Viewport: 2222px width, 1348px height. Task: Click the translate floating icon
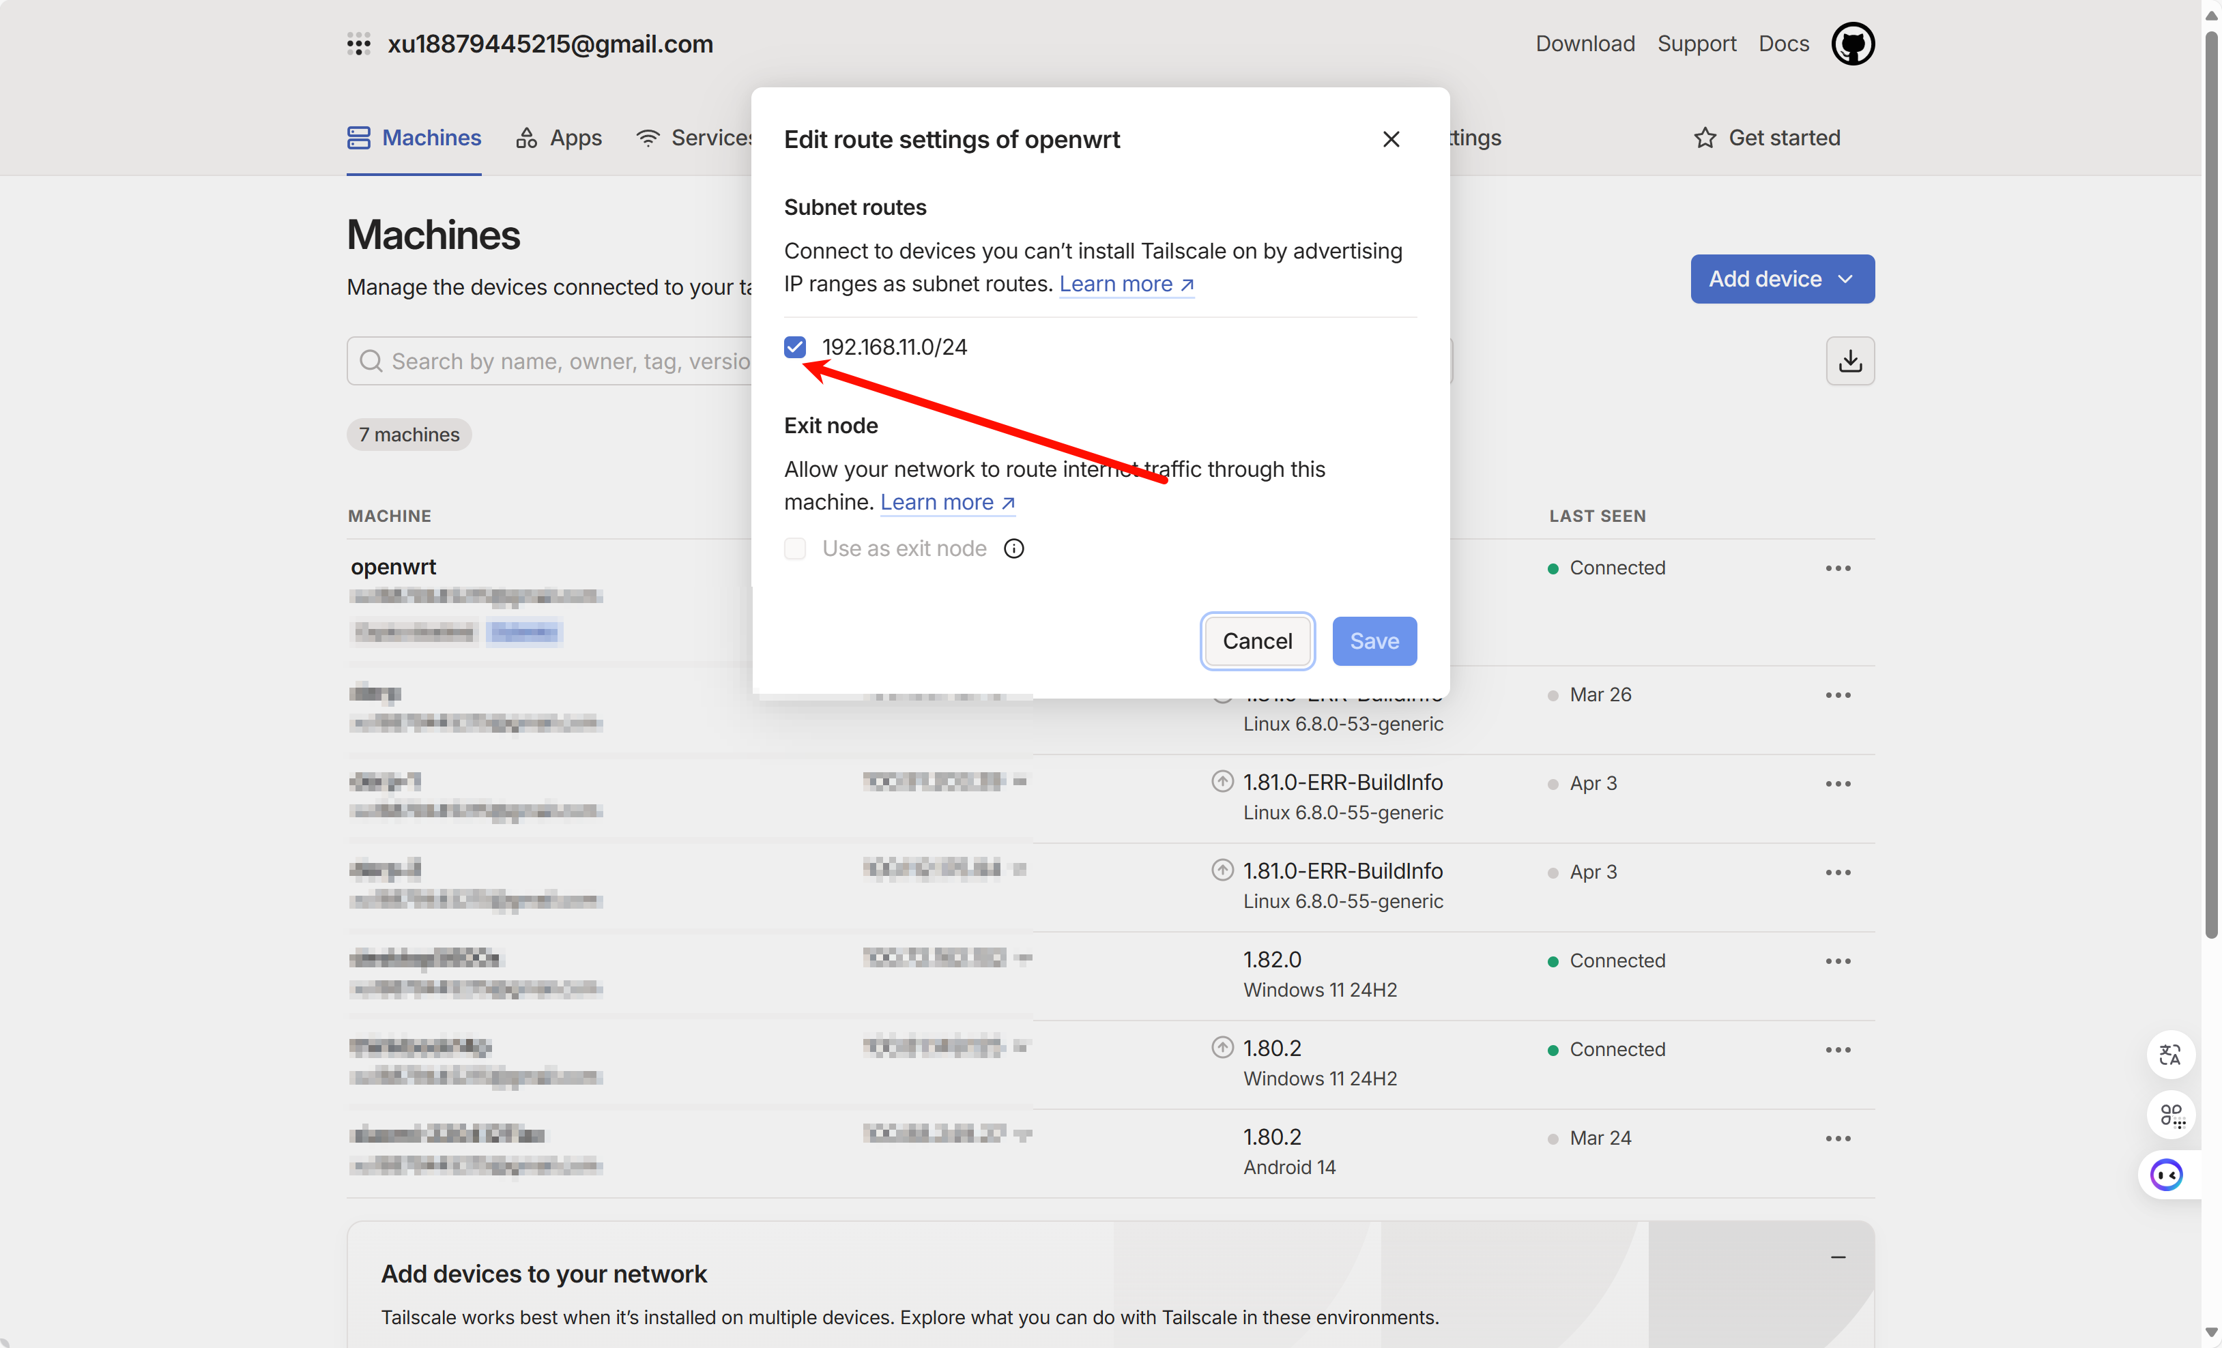tap(2171, 1054)
